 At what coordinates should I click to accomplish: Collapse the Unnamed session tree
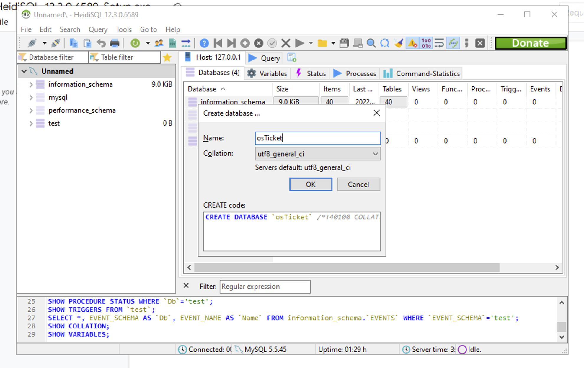point(24,71)
